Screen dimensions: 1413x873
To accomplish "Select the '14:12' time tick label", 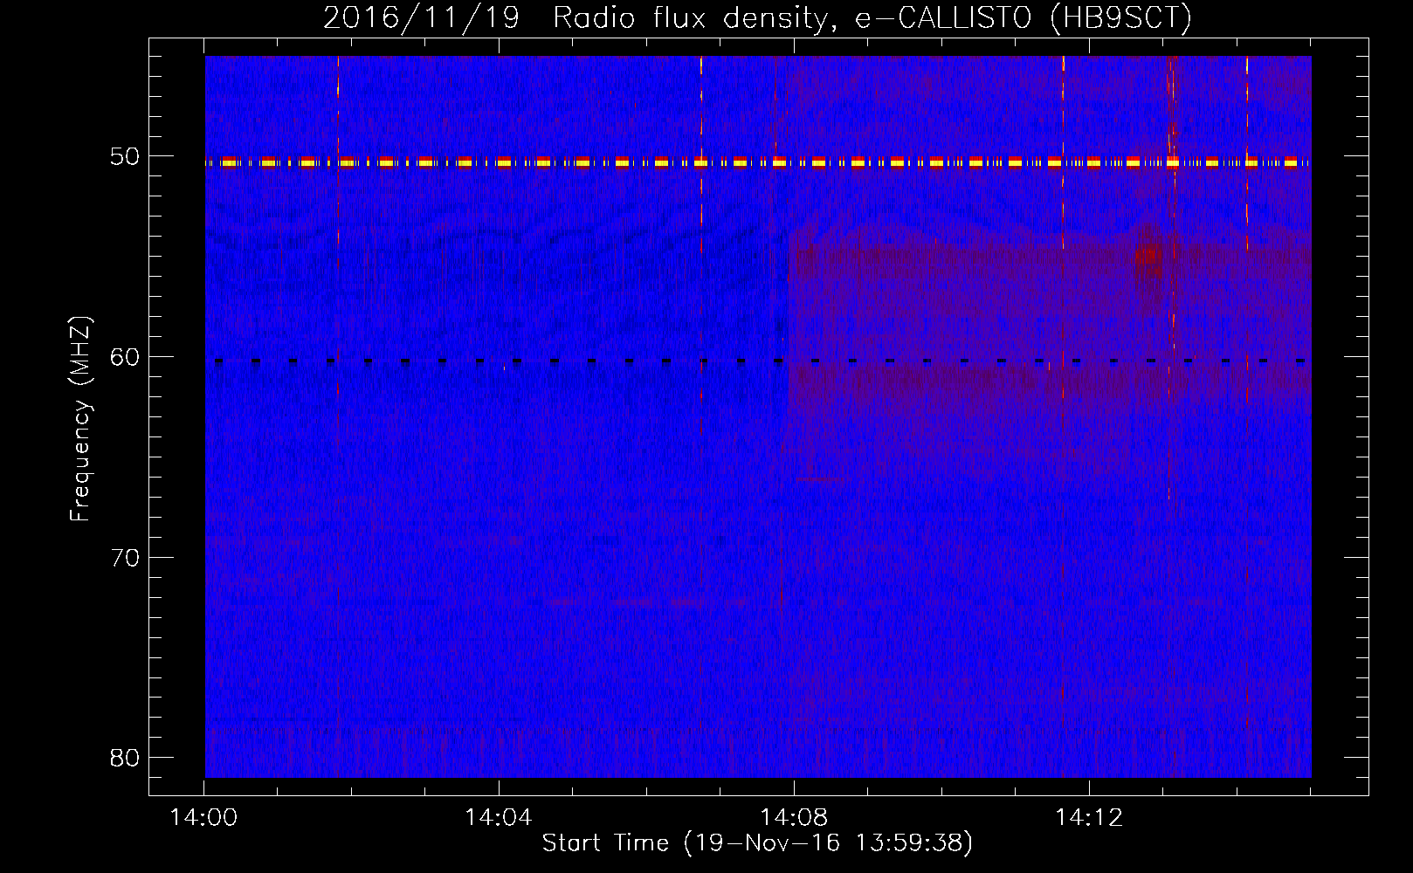I will click(1089, 818).
